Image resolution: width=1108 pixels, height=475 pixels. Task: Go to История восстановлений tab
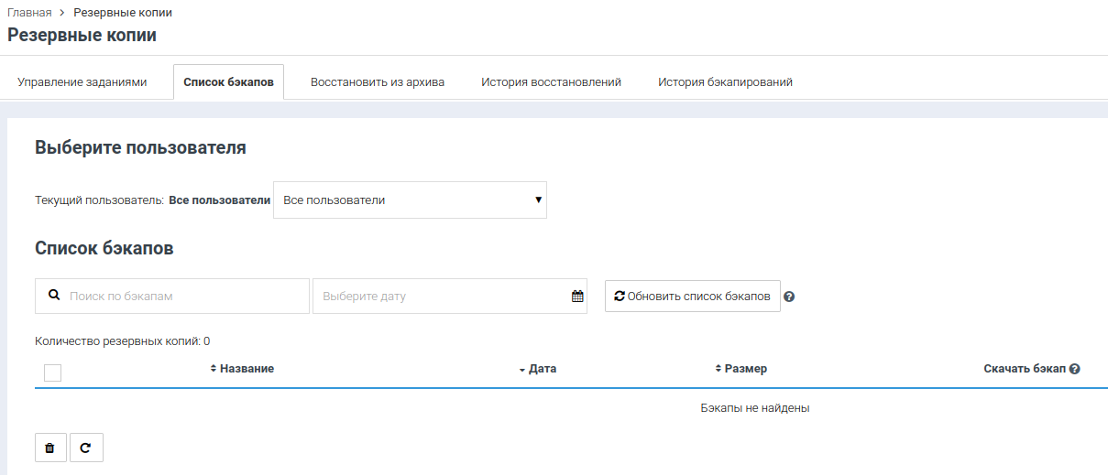(x=551, y=82)
